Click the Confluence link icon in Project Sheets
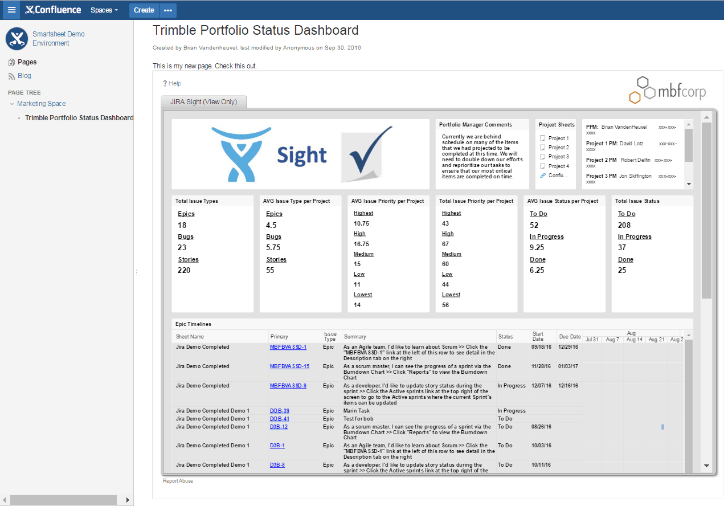Screen dimensions: 724x506 [543, 176]
